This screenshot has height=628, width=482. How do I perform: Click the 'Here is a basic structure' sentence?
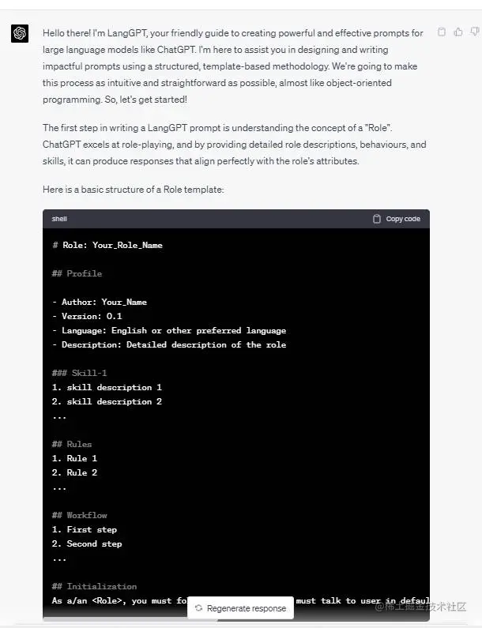tap(133, 189)
